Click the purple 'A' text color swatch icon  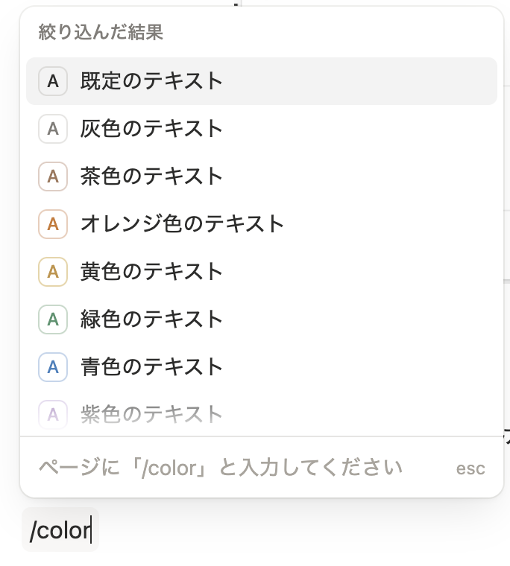tap(53, 414)
